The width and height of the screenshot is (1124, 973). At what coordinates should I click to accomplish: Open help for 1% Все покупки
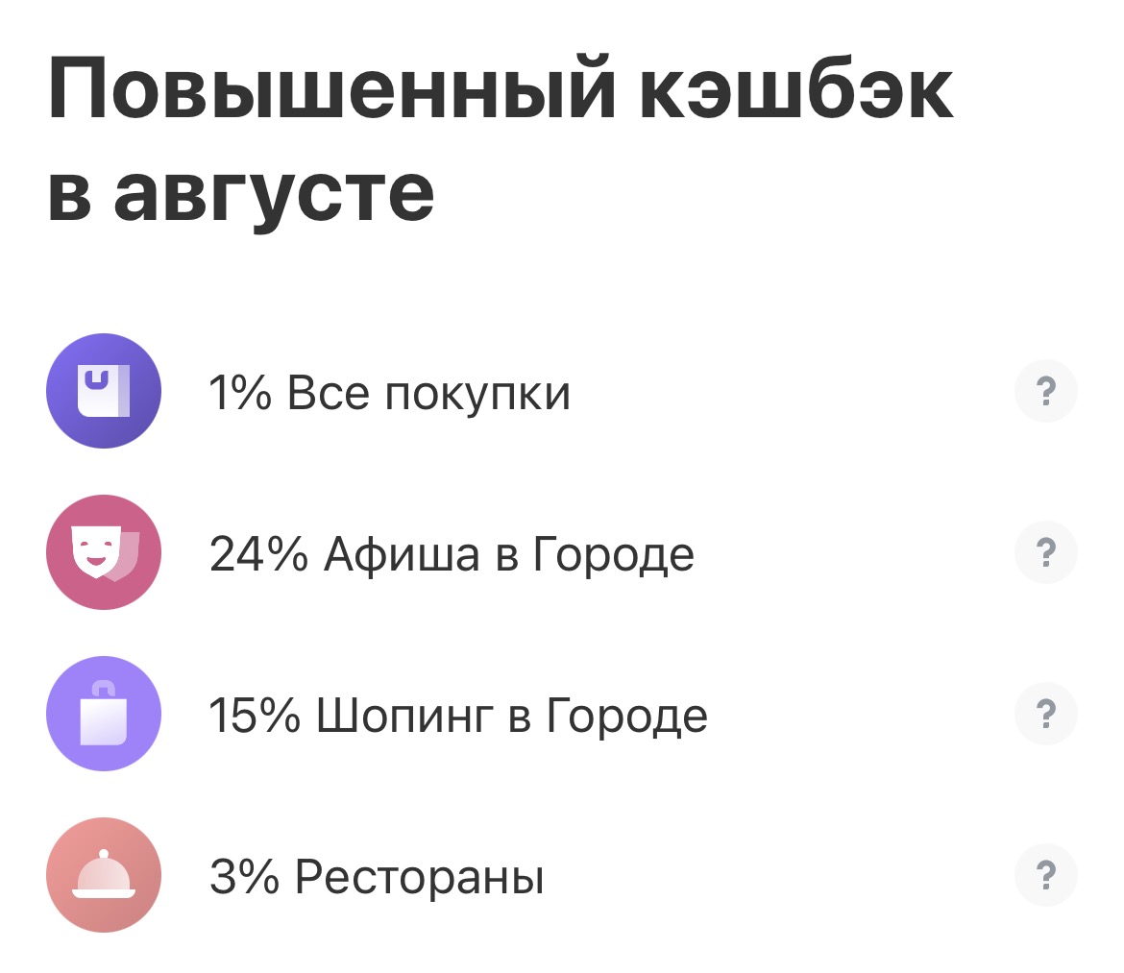tap(1046, 391)
